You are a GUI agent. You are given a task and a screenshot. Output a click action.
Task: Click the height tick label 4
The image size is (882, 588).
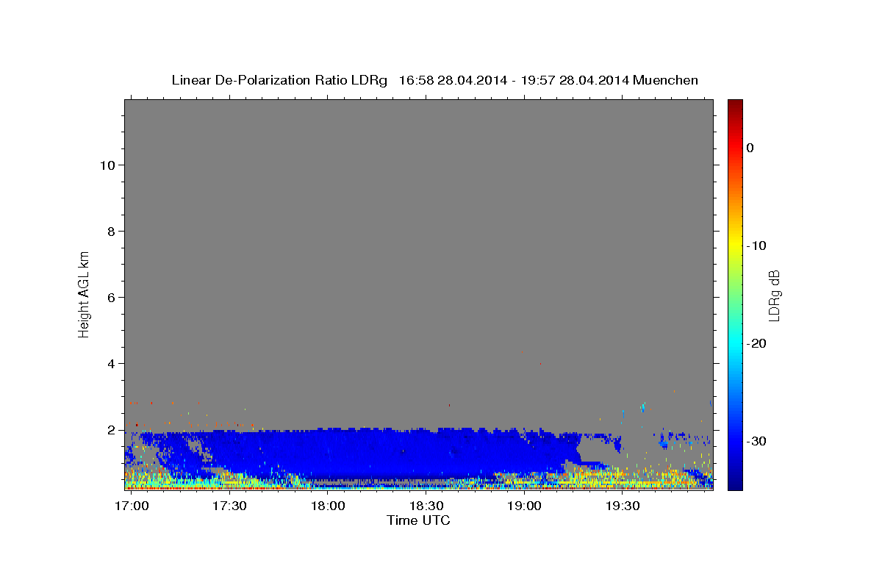(111, 364)
